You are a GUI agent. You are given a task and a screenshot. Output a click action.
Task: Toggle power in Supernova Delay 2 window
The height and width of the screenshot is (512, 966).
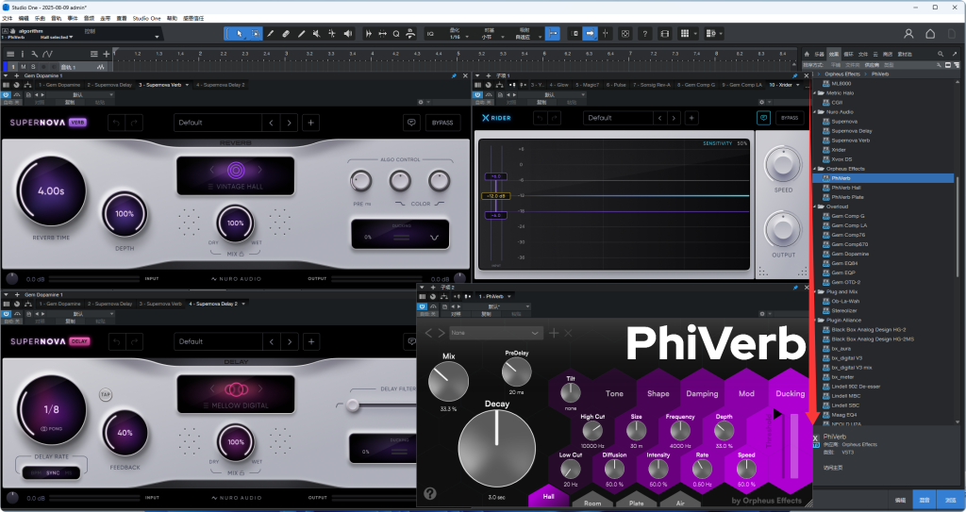7,314
